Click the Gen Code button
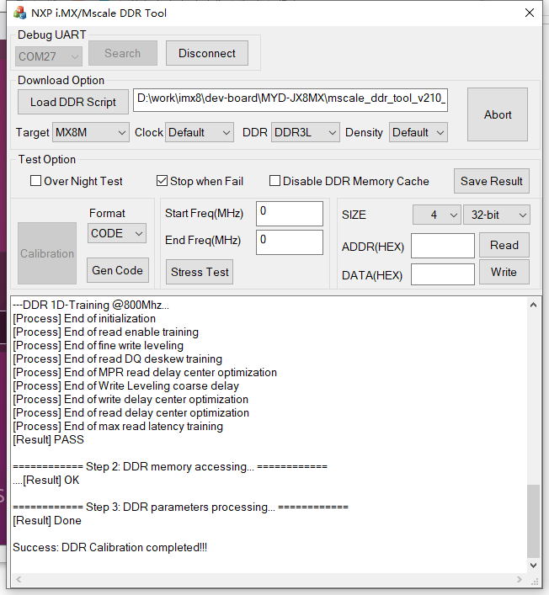This screenshot has width=549, height=595. [x=117, y=270]
